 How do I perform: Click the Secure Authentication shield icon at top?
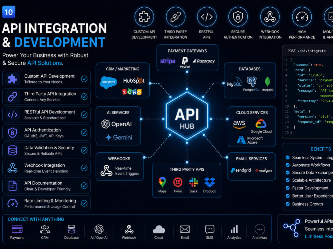pos(238,17)
